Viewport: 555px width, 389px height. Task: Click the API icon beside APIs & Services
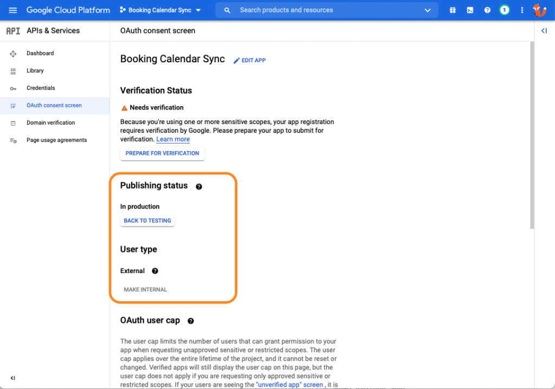[x=13, y=31]
